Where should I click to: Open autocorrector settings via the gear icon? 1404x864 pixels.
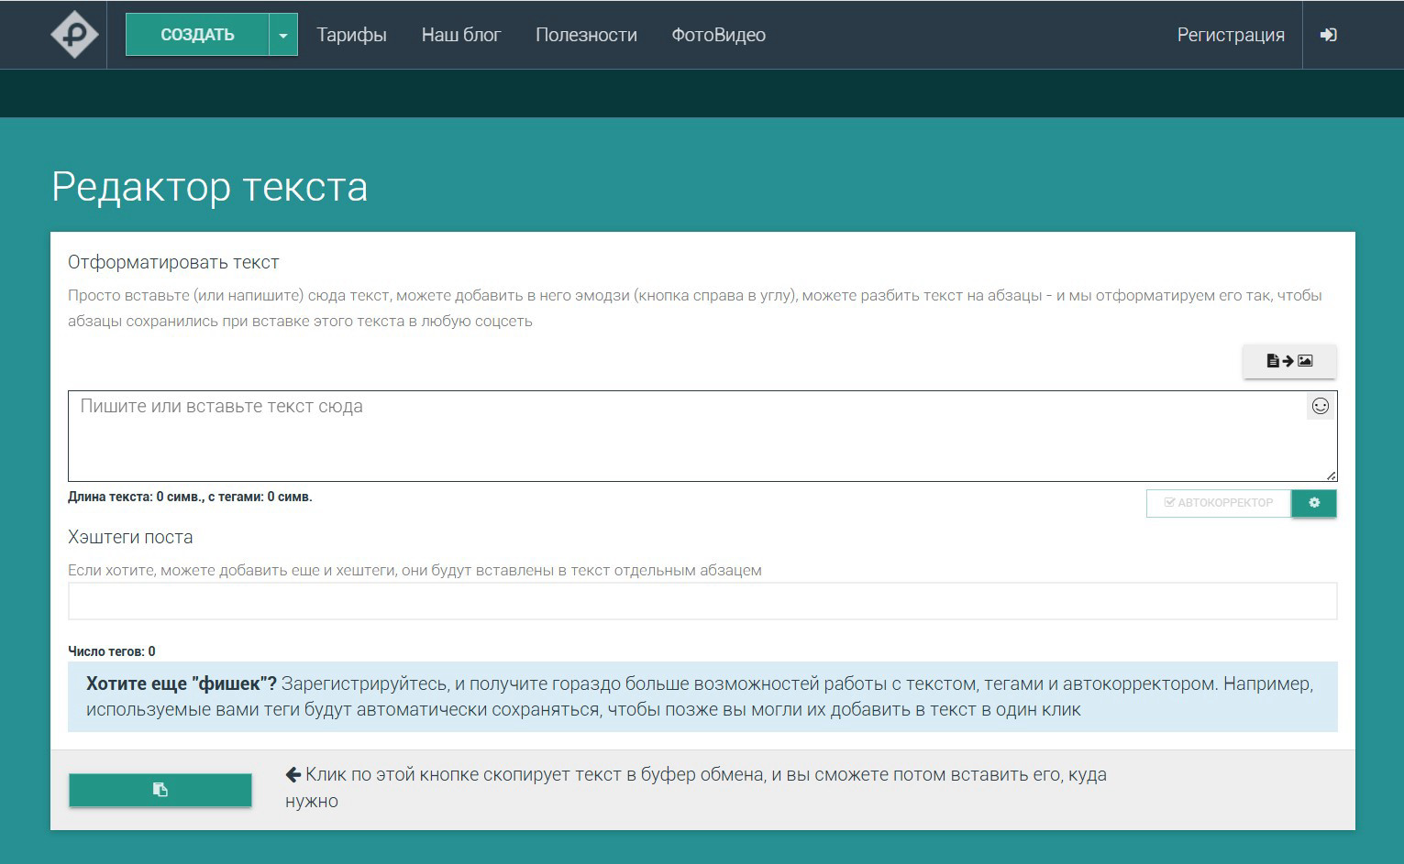[x=1313, y=502]
